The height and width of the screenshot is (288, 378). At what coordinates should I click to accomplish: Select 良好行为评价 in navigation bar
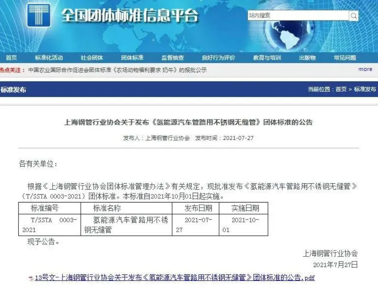pyautogui.click(x=218, y=58)
